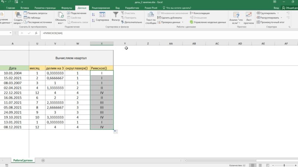Image resolution: width=298 pixels, height=167 pixels.
Task: Select the округлвверх() header cell
Action: 77,68
